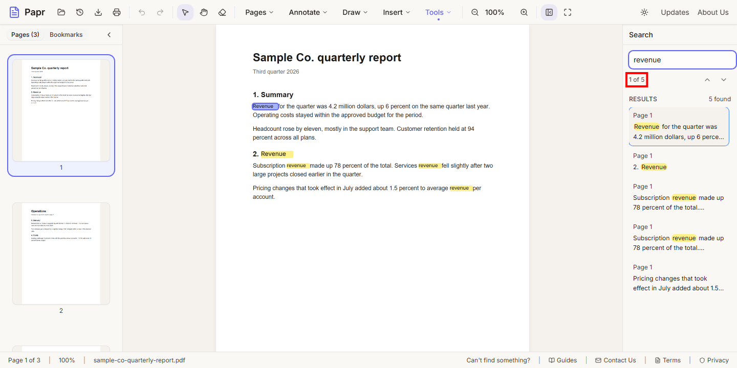The image size is (737, 368).
Task: Go to previous search result
Action: (x=707, y=80)
